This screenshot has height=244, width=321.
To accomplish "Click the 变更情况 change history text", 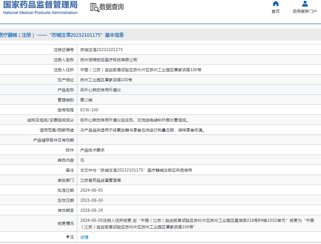I will pyautogui.click(x=197, y=223).
